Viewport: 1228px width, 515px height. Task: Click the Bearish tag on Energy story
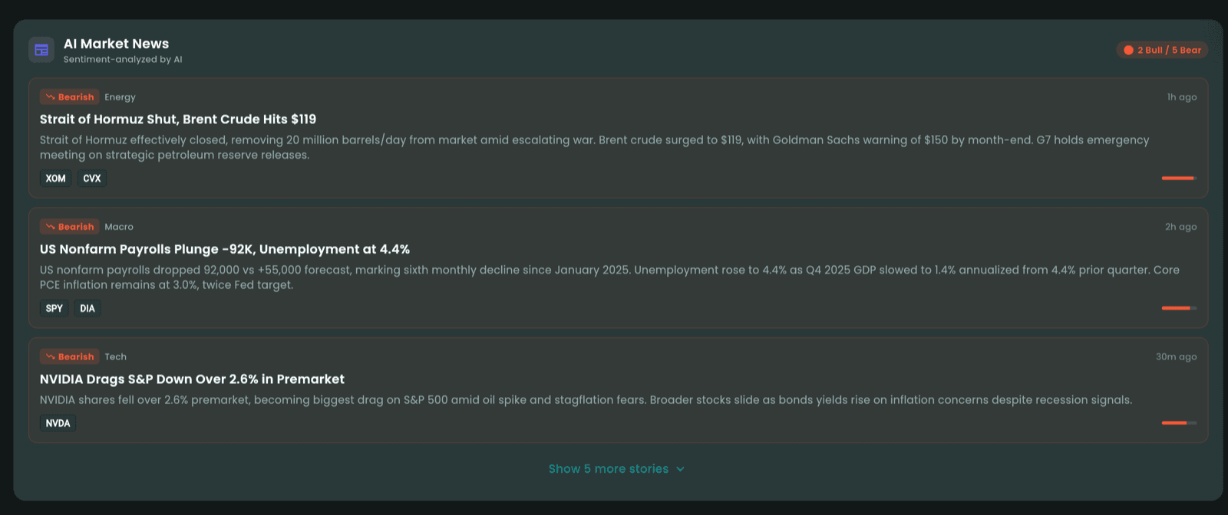click(x=70, y=97)
